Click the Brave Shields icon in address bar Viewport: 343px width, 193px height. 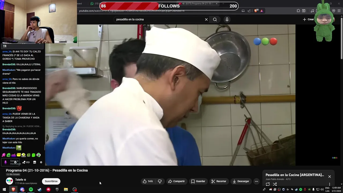[256, 11]
